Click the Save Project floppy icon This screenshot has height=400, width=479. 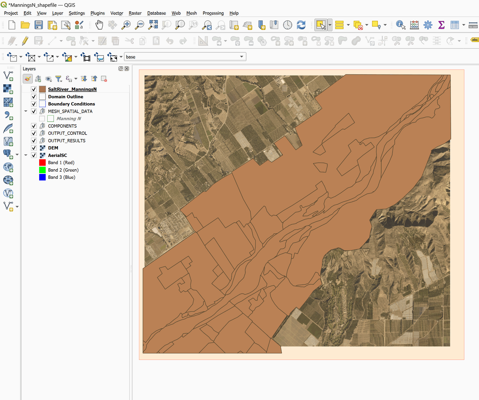pyautogui.click(x=39, y=25)
